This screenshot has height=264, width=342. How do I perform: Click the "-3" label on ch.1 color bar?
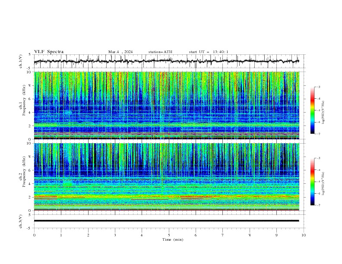click(318, 87)
